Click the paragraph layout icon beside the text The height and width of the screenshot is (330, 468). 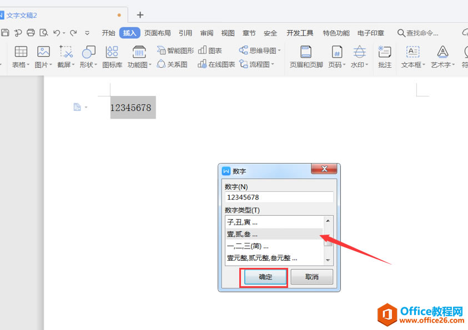click(77, 107)
